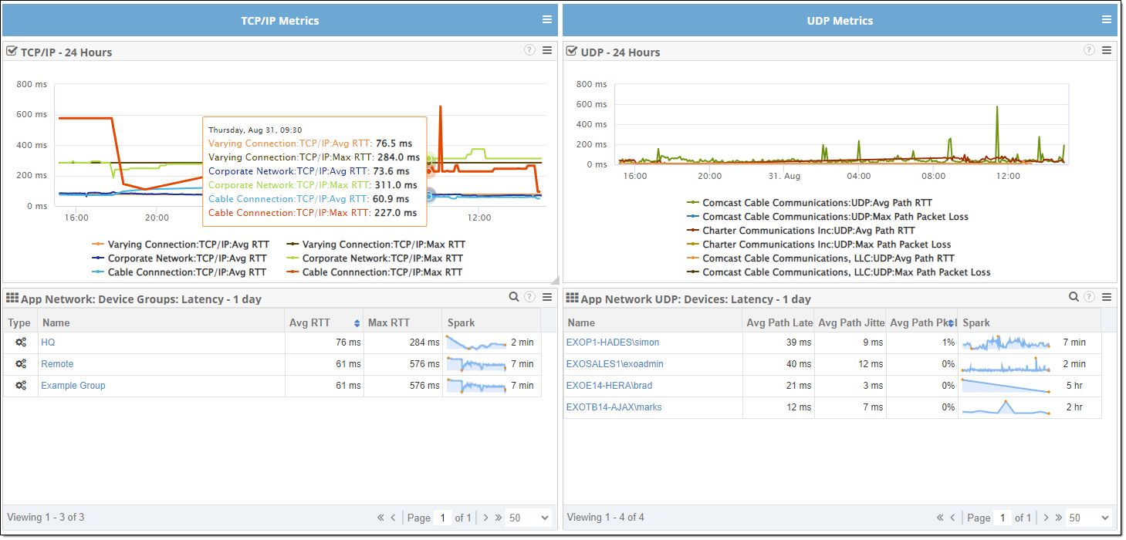This screenshot has height=540, width=1126.
Task: Hide Comcast Cable Communications:UDP:Avg Path RTT series
Action: pos(810,203)
